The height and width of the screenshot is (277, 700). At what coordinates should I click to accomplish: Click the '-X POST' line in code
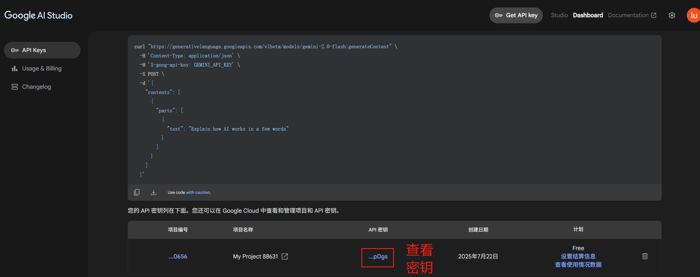coord(152,74)
